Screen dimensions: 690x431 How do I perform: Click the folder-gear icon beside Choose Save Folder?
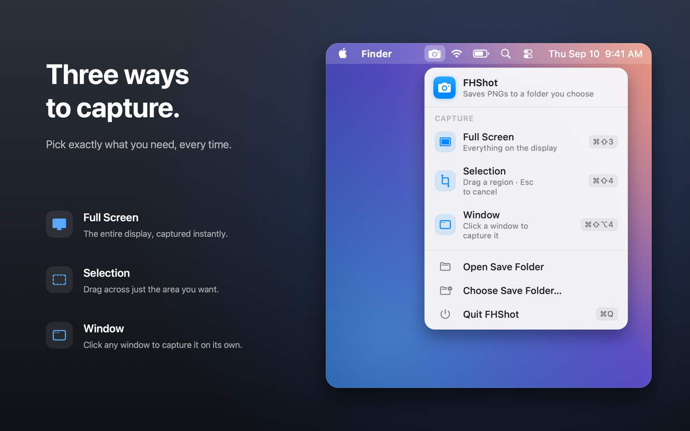(x=446, y=291)
